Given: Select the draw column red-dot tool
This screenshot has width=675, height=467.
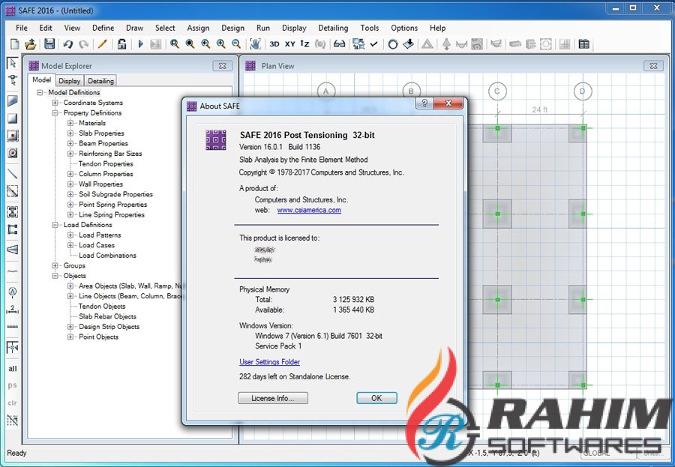Looking at the screenshot, I should pos(13,136).
